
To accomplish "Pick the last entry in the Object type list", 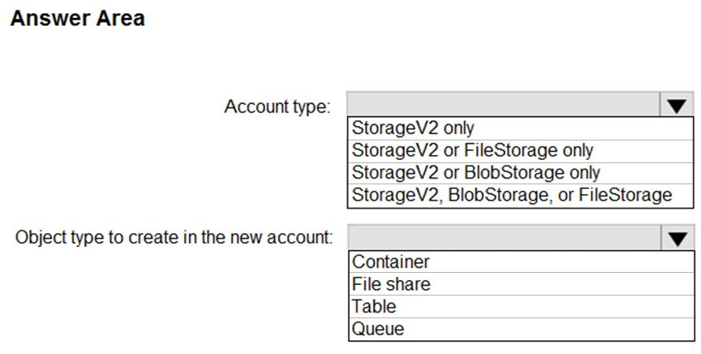I will pos(378,329).
